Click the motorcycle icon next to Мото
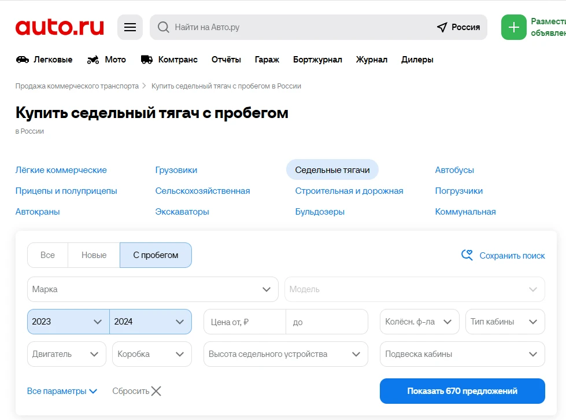The height and width of the screenshot is (420, 566). (x=93, y=60)
